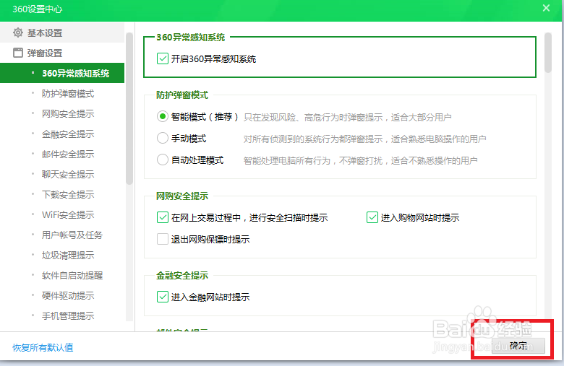Jump to 硬件驱动提示 settings
The width and height of the screenshot is (564, 366).
68,295
